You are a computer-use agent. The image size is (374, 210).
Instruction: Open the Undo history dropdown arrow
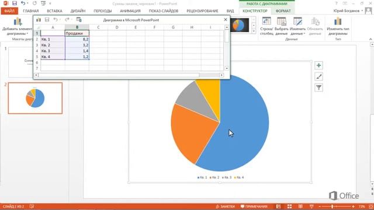tap(27, 3)
